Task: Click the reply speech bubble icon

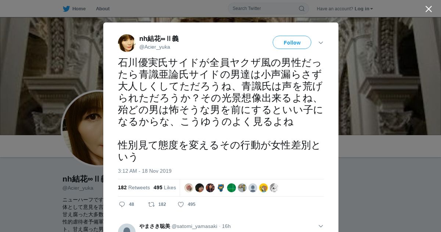Action: point(122,204)
